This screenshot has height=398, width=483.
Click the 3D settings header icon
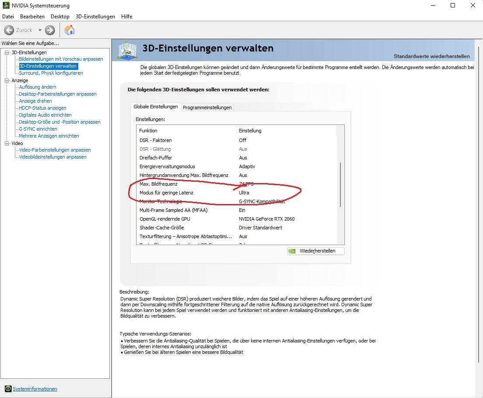(x=127, y=50)
